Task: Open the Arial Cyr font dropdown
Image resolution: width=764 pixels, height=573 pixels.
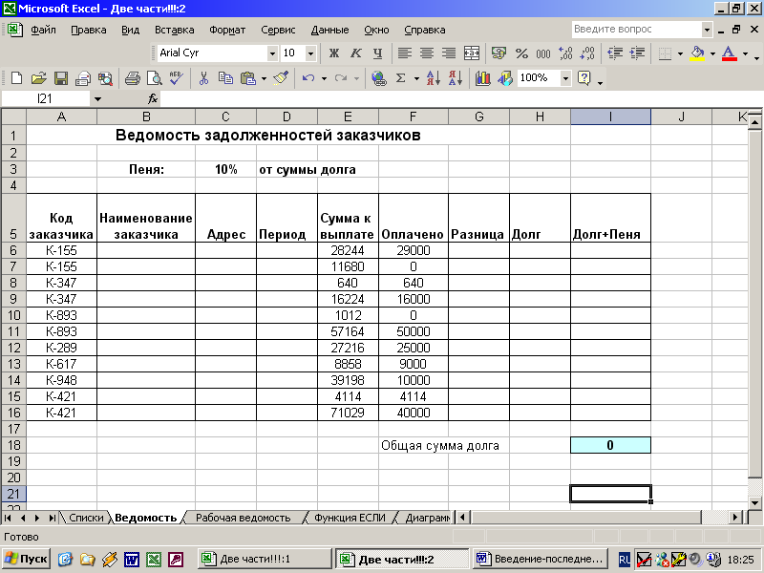Action: [x=272, y=53]
